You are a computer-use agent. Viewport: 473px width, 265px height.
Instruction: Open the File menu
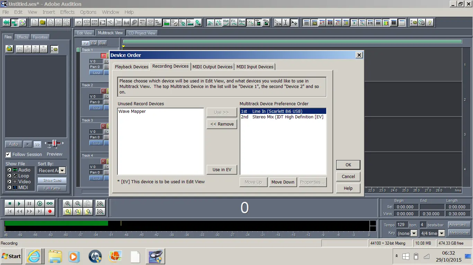(6, 12)
